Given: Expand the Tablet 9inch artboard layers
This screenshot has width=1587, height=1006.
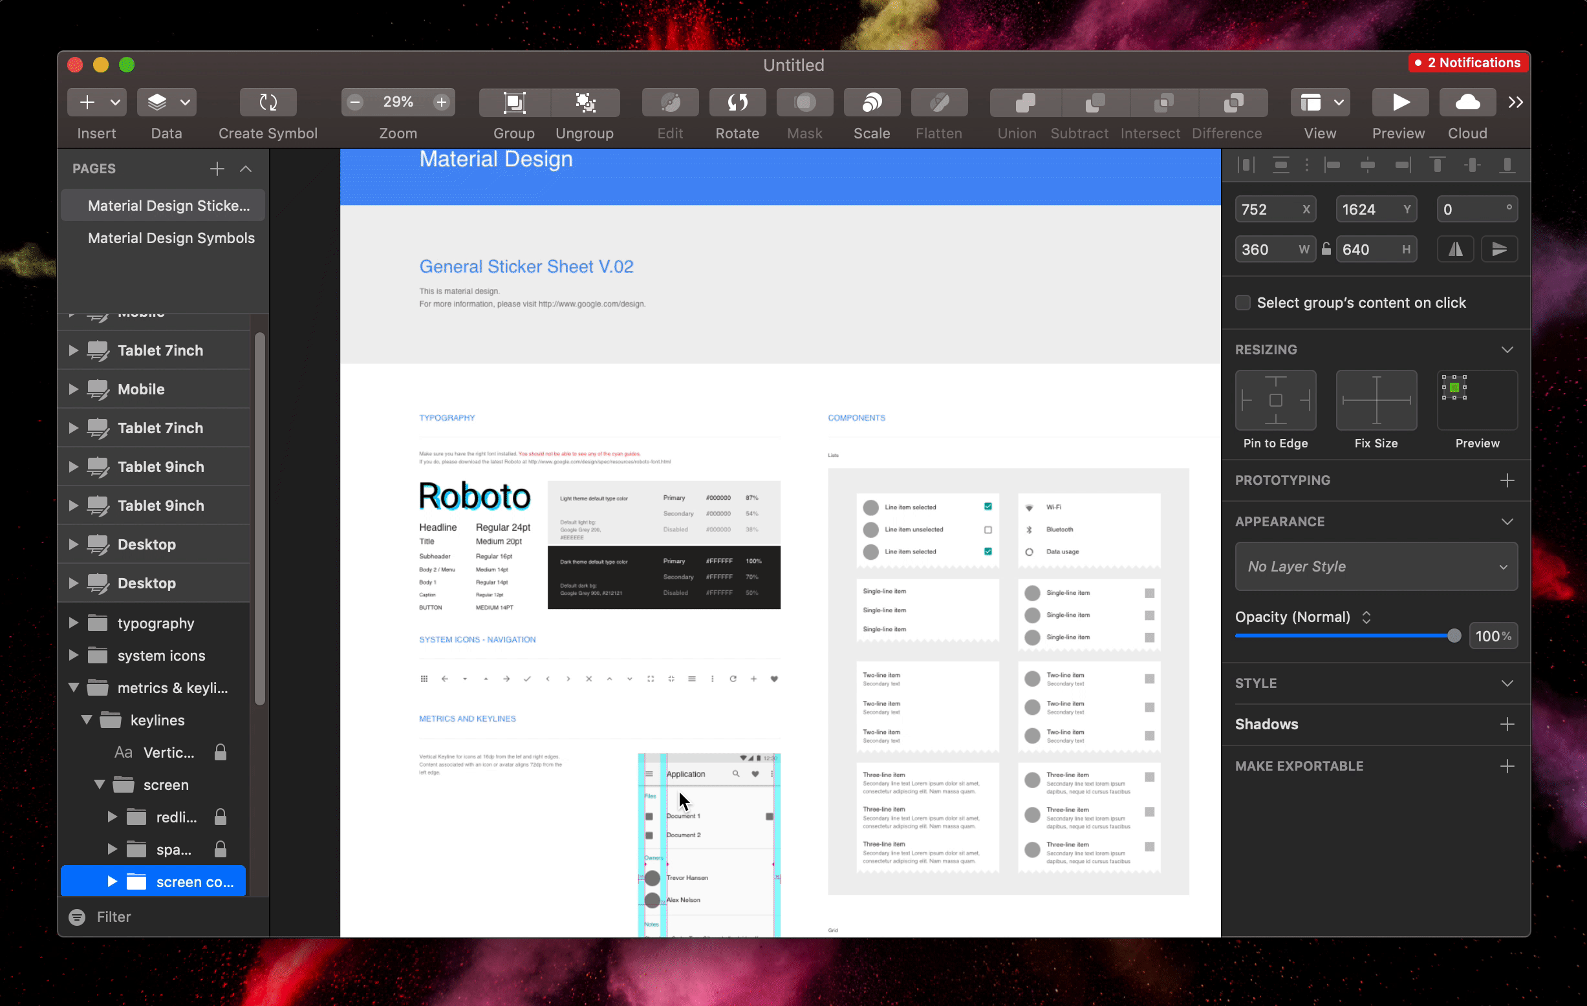Looking at the screenshot, I should coord(74,466).
